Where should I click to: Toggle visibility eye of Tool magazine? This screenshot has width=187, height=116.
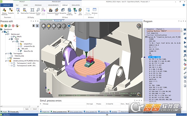click(8, 54)
